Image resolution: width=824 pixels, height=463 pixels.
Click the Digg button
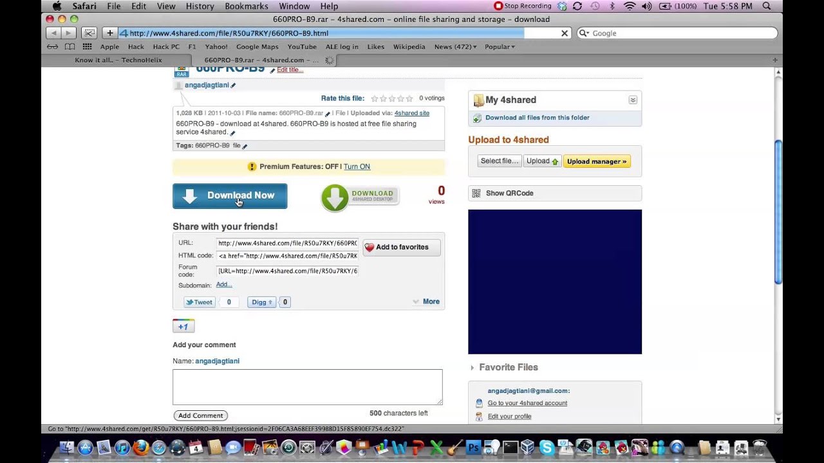261,302
